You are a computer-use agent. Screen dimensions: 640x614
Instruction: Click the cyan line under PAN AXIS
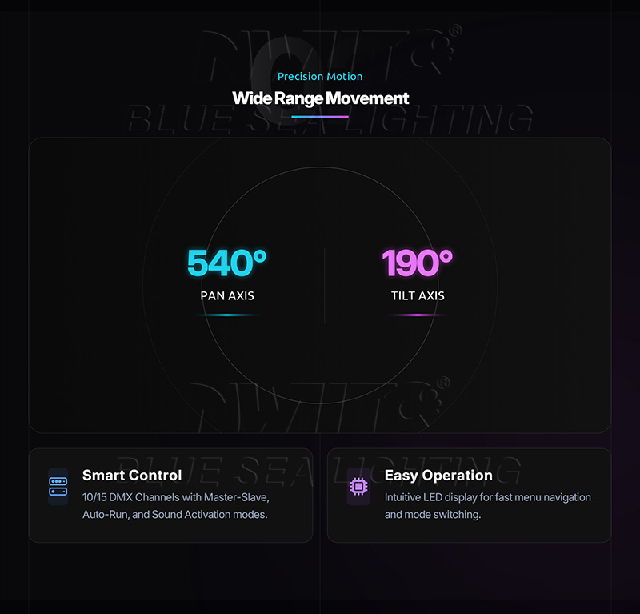pyautogui.click(x=227, y=315)
